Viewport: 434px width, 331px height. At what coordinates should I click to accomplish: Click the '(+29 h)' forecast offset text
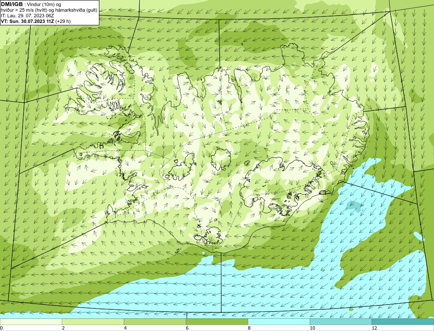click(x=63, y=21)
